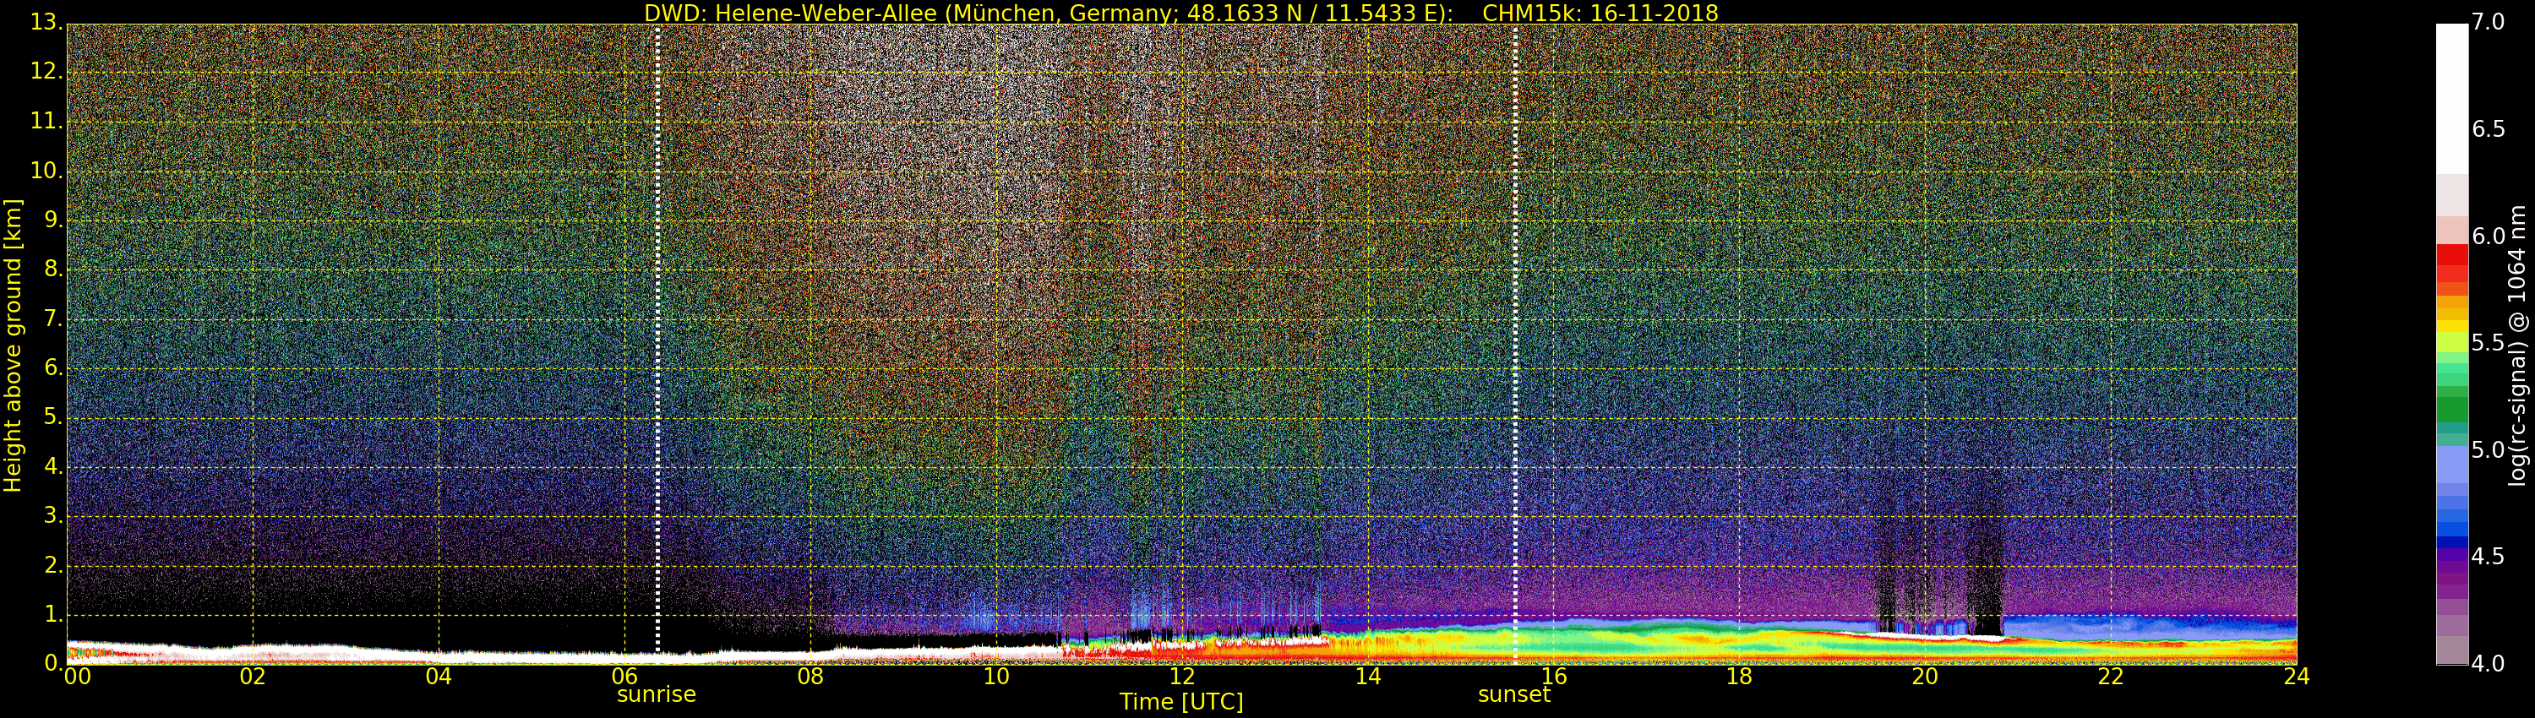Click the 24 tick on the time axis
The width and height of the screenshot is (2535, 718).
coord(2296,677)
